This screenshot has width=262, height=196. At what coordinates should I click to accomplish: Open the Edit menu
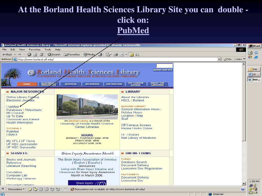coord(13,50)
